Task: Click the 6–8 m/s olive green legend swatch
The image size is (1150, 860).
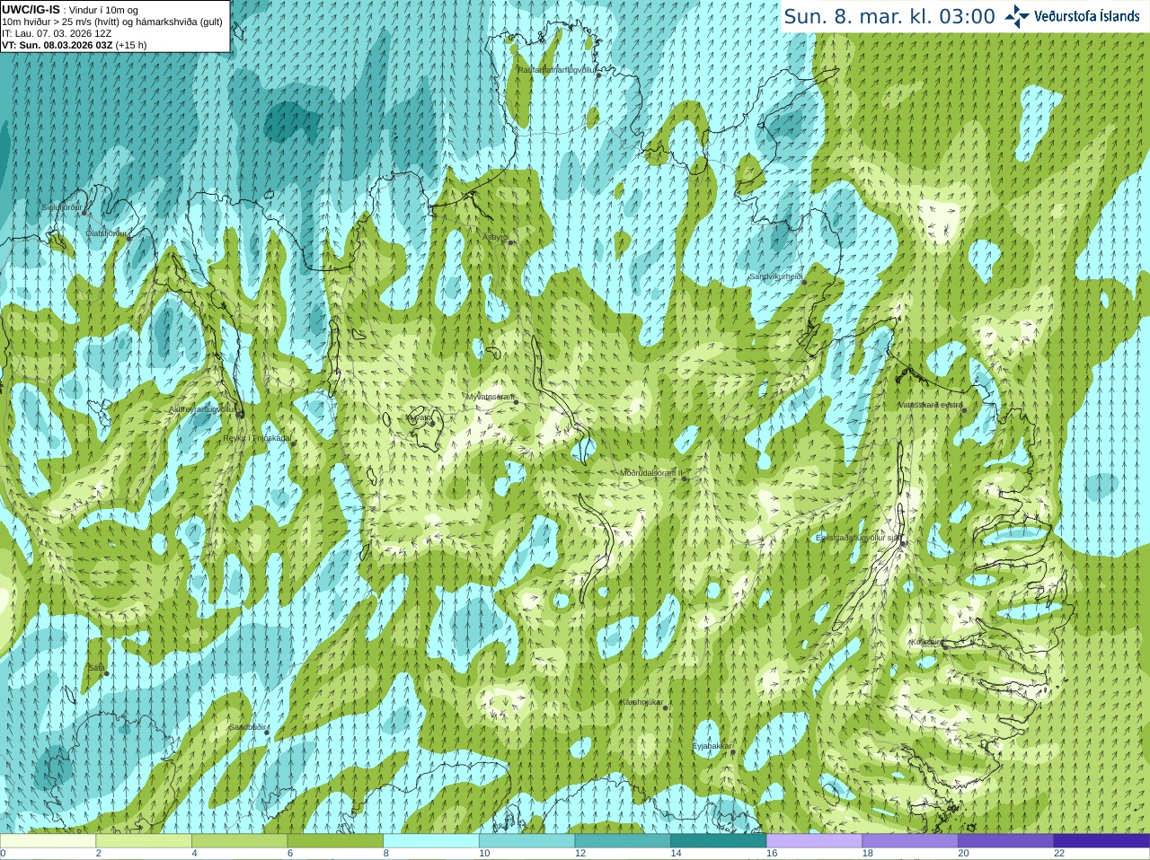Action: (x=335, y=841)
